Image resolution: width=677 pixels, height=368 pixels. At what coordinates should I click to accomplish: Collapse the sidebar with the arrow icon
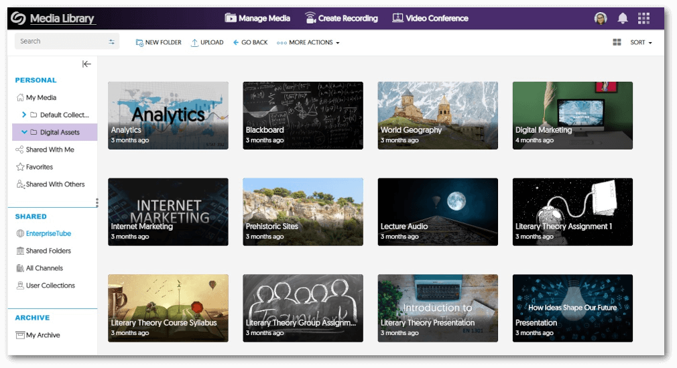coord(86,64)
